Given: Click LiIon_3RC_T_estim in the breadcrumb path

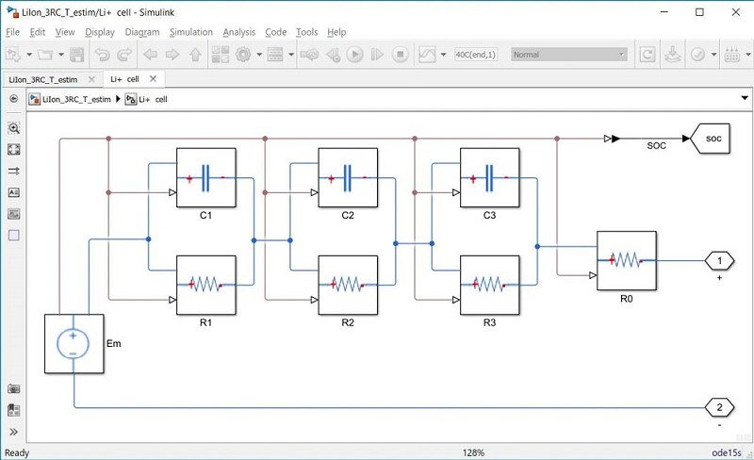Looking at the screenshot, I should point(77,98).
